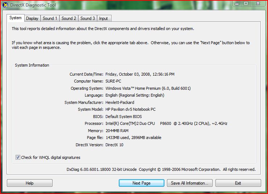Click the Help button
Viewport: 268px width, 194px height.
pos(30,183)
